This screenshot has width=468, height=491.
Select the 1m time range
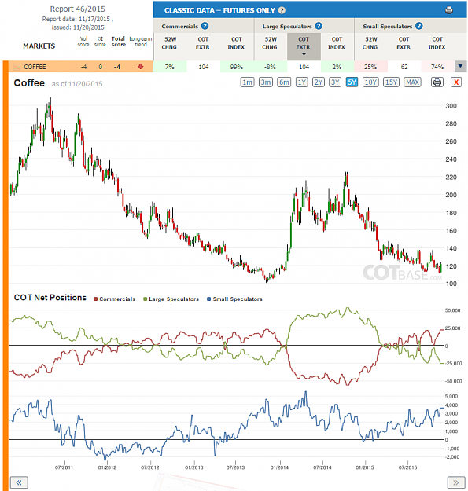point(247,82)
